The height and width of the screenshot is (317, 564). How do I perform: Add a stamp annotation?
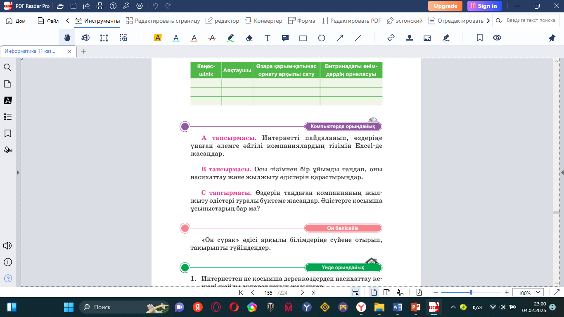(409, 38)
